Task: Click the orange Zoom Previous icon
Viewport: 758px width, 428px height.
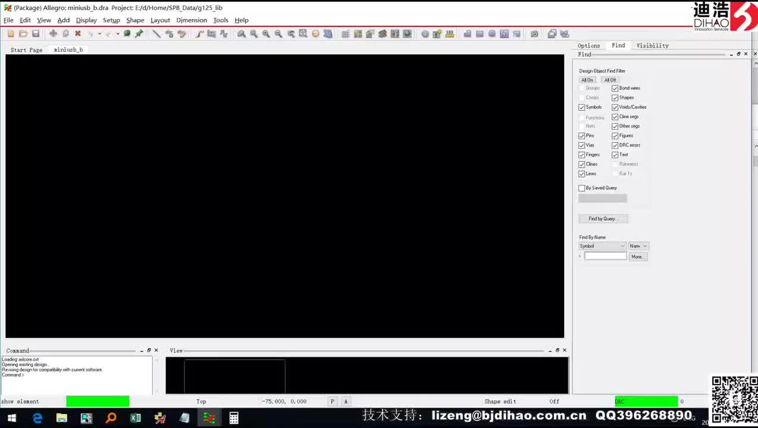Action: click(x=315, y=34)
